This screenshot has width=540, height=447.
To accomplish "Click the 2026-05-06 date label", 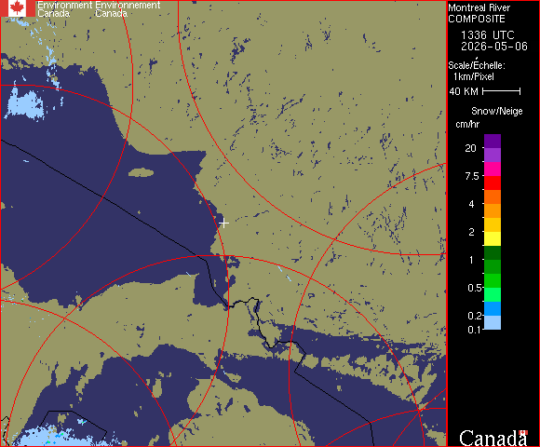I will click(x=494, y=47).
